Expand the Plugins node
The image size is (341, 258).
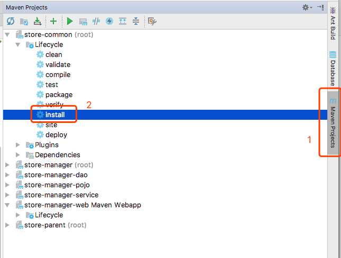[18, 145]
